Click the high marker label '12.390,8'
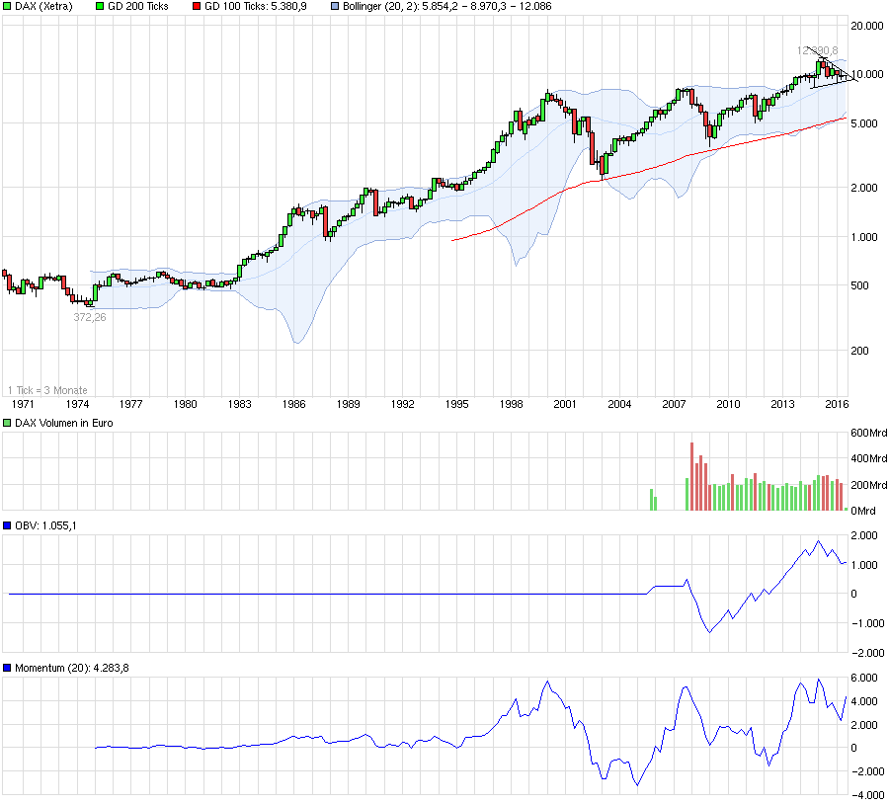The width and height of the screenshot is (889, 804). click(x=817, y=50)
